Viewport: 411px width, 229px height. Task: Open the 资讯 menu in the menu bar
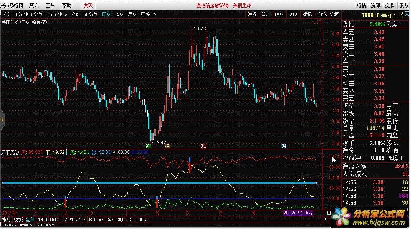pos(34,5)
